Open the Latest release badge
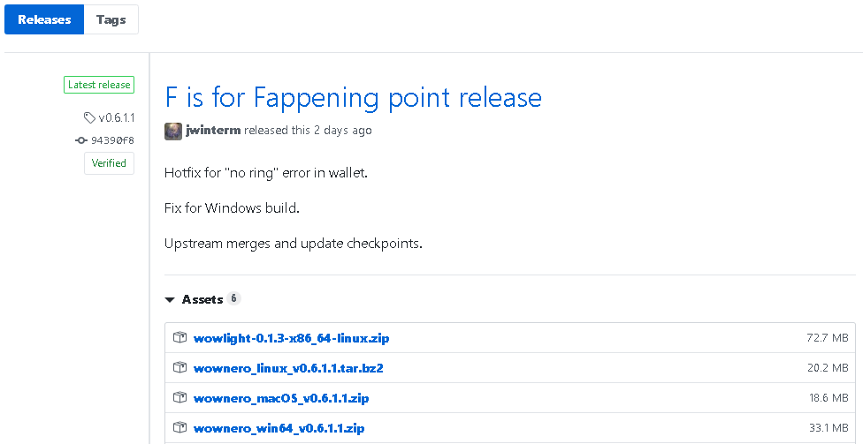The image size is (863, 444). [x=98, y=86]
